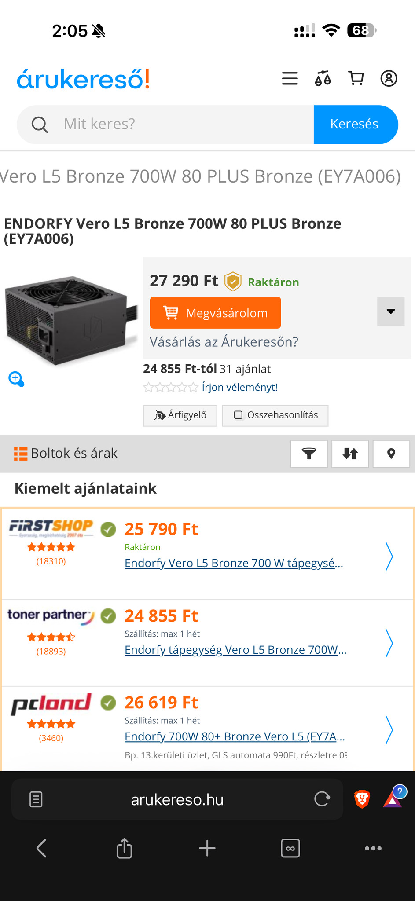Open the price comparison scale icon
Image resolution: width=415 pixels, height=901 pixels.
(x=323, y=79)
